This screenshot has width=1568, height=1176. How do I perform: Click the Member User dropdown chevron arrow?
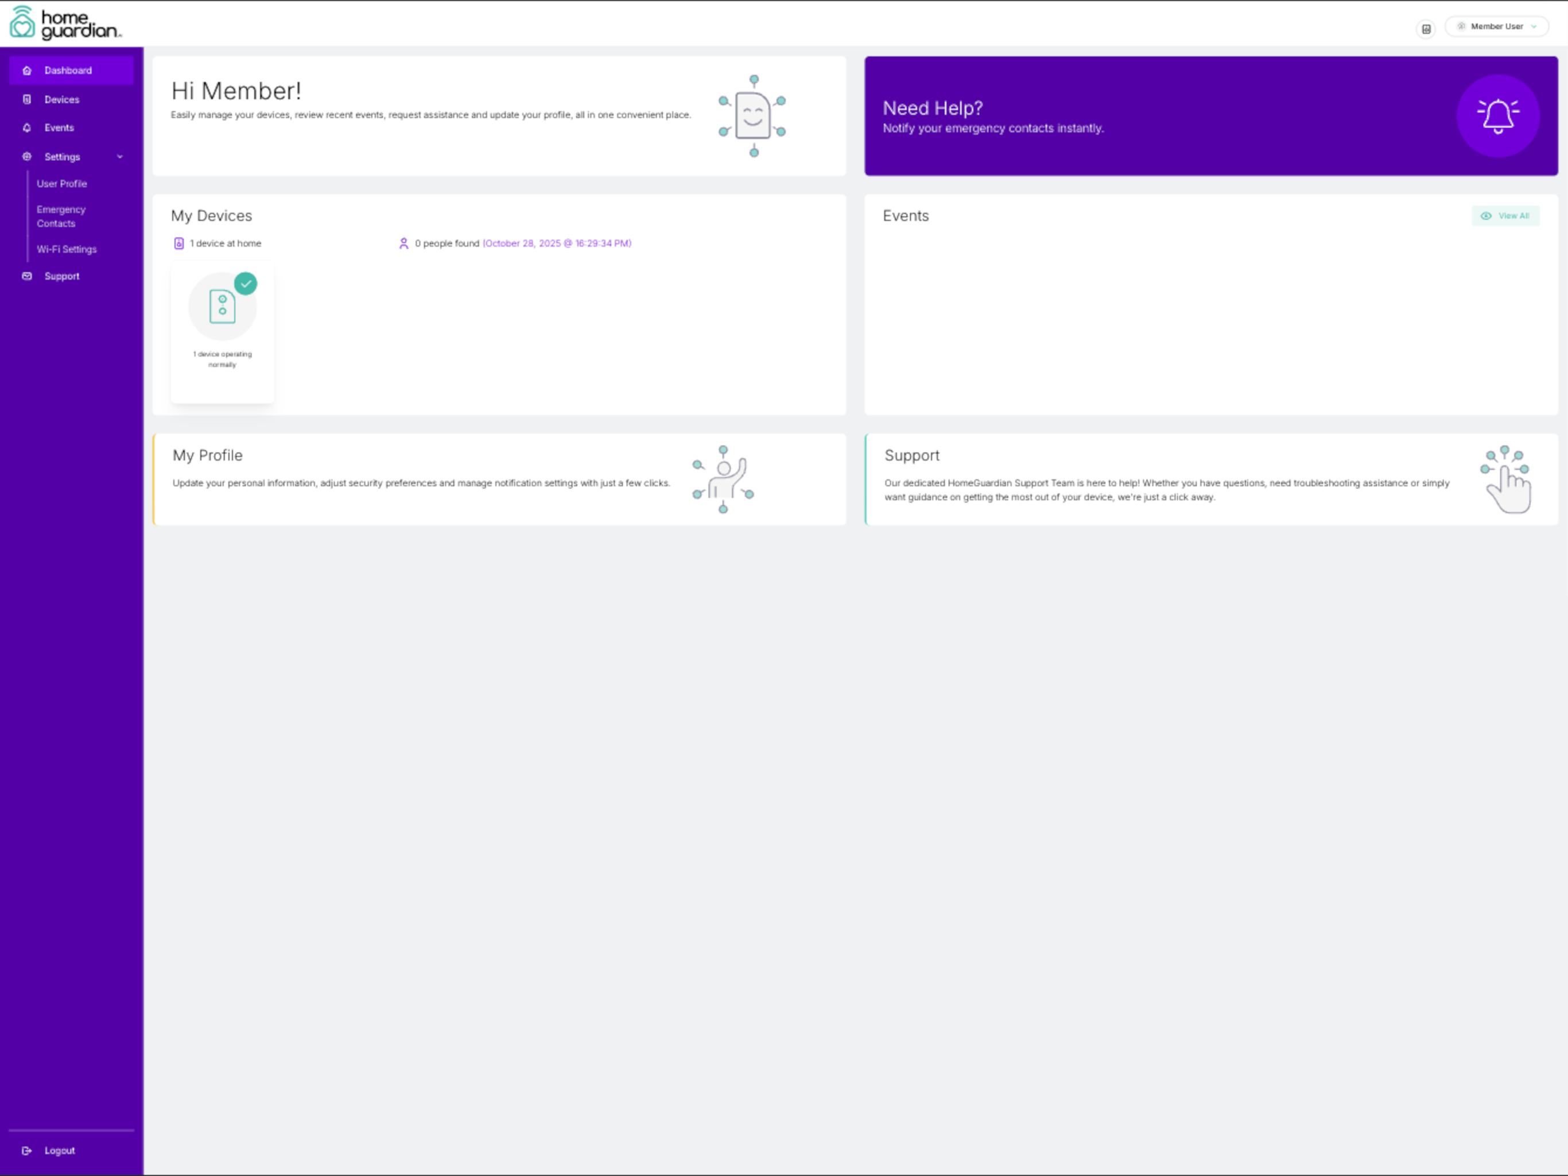1534,26
